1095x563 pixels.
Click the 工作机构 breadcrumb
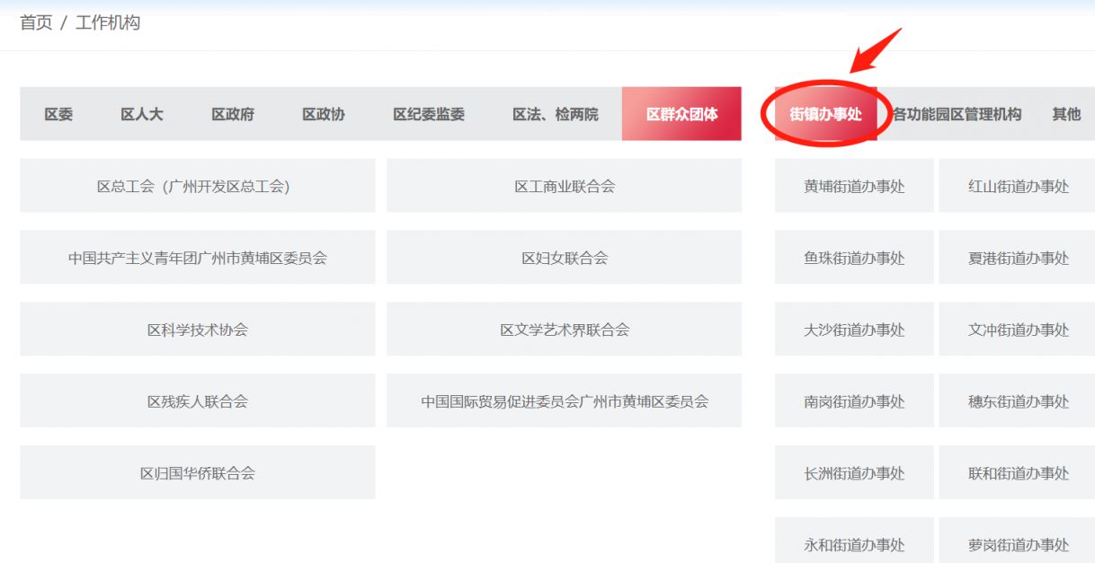108,22
